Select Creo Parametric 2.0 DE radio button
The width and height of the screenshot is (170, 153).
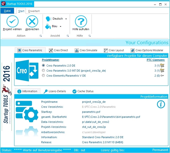click(43, 65)
